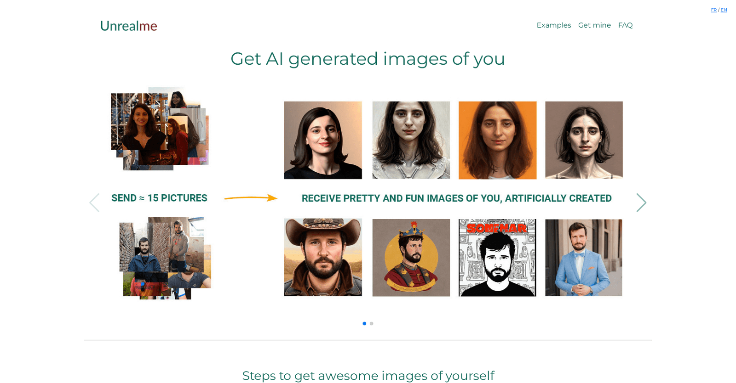
Task: Click the Unrealme logo
Action: 128,26
